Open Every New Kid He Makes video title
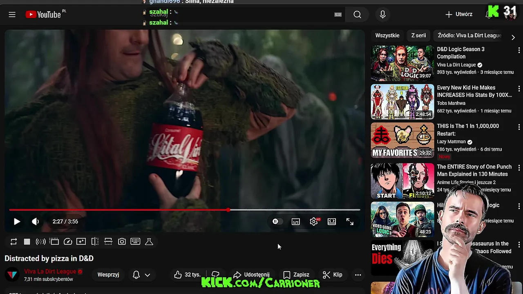The image size is (523, 294). (x=474, y=91)
